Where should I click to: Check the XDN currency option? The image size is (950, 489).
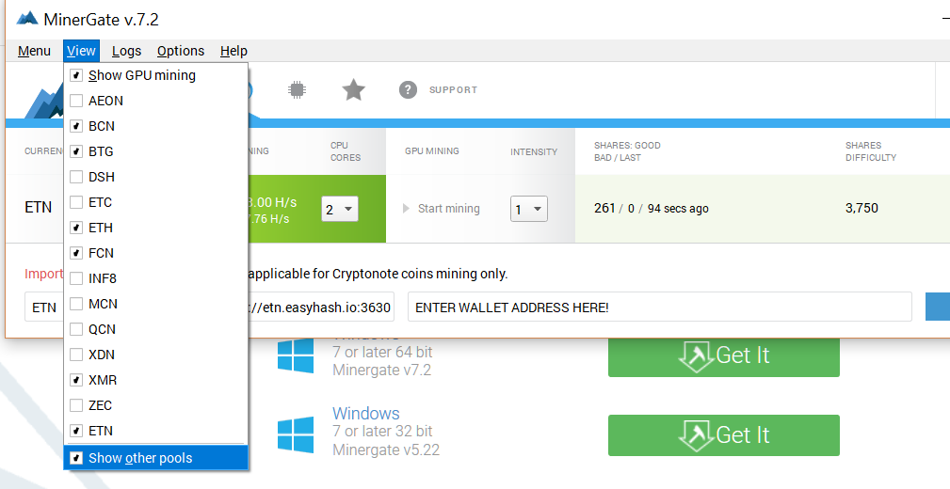pyautogui.click(x=76, y=355)
